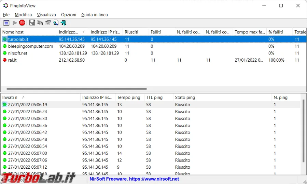
Task: Open the Properties toolbar icon
Action: 48,23
